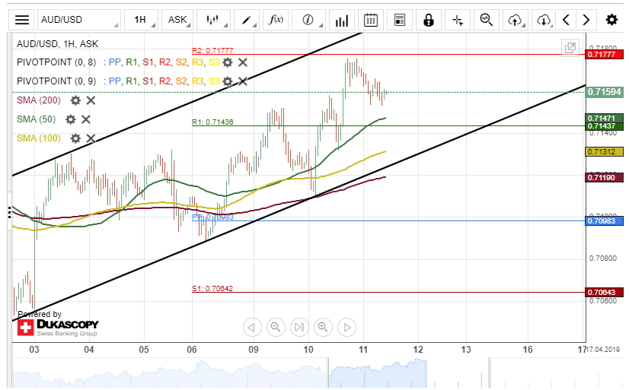
Task: Click the SMA (100) indicator label
Action: click(x=39, y=138)
